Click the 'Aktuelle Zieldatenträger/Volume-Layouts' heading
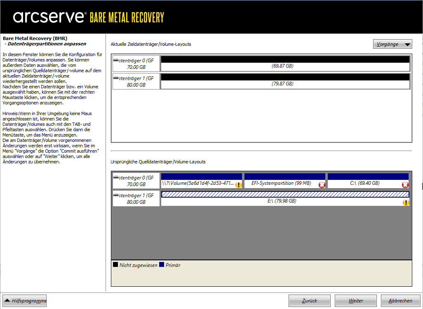Image resolution: width=423 pixels, height=309 pixels. coord(151,44)
